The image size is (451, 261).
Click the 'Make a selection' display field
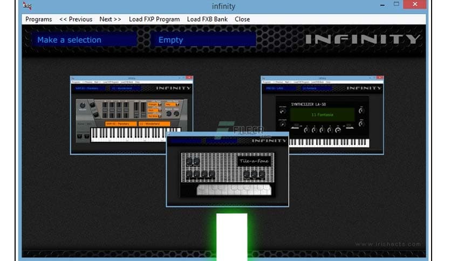coord(84,40)
